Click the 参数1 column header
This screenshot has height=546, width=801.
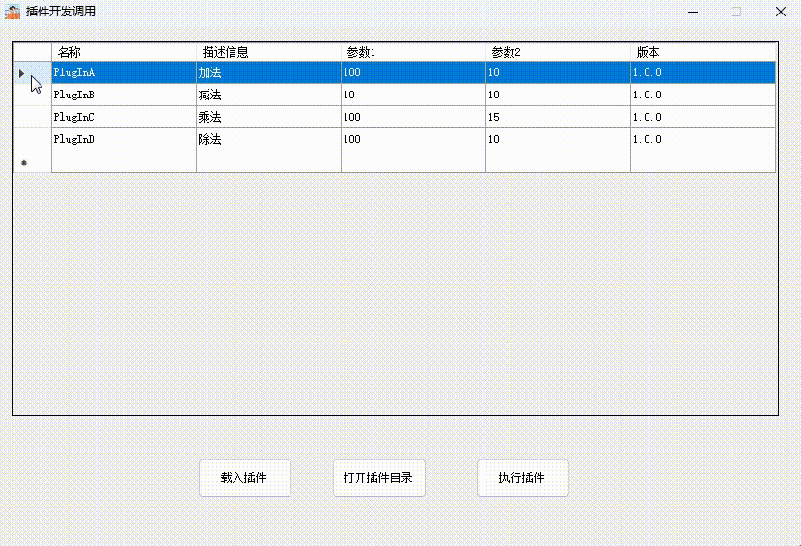(413, 52)
